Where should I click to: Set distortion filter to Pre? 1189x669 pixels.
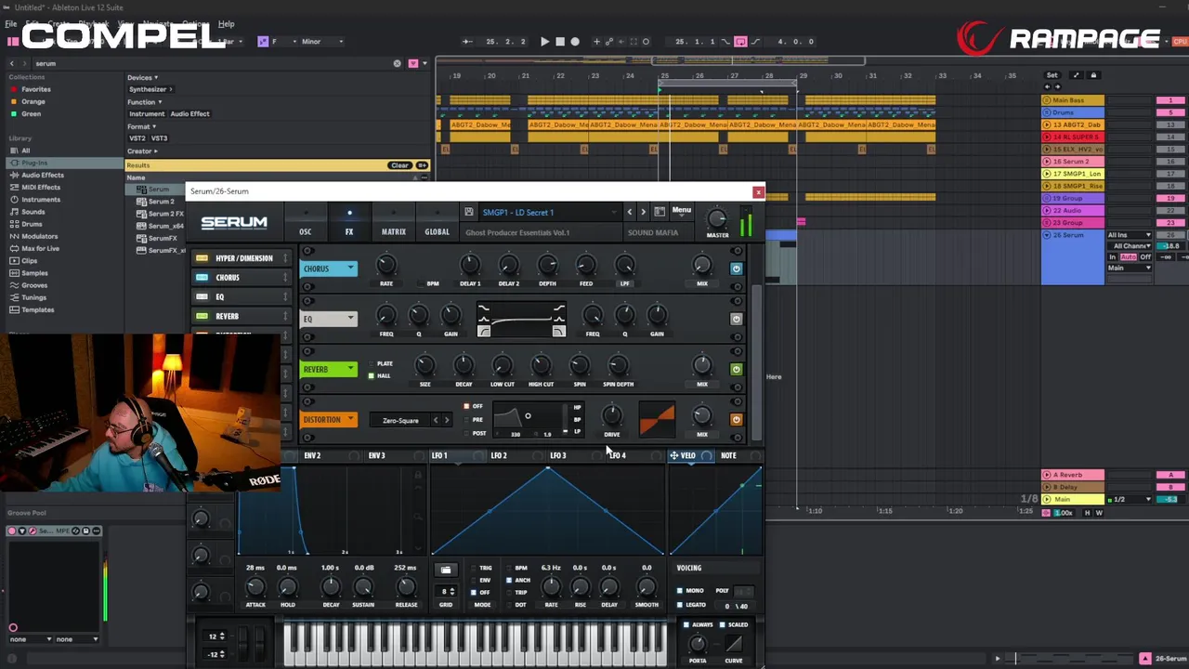pos(466,419)
